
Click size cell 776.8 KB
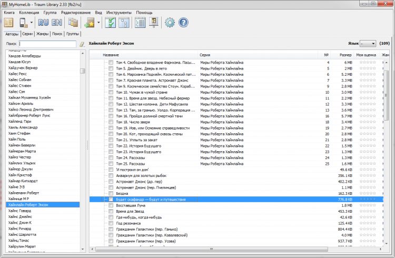(x=345, y=200)
